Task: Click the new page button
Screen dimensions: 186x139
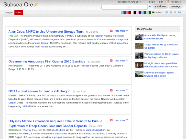Action: [x=176, y=6]
